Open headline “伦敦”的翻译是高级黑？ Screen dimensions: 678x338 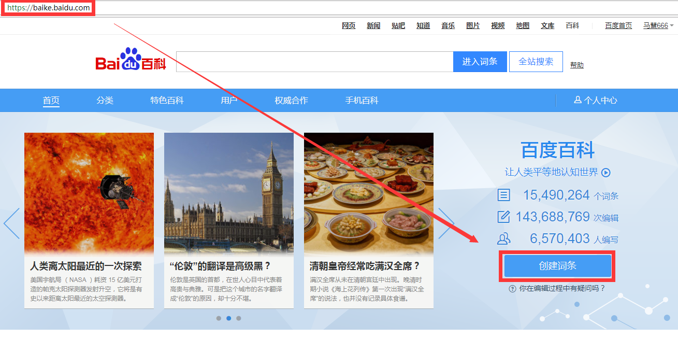pyautogui.click(x=221, y=266)
